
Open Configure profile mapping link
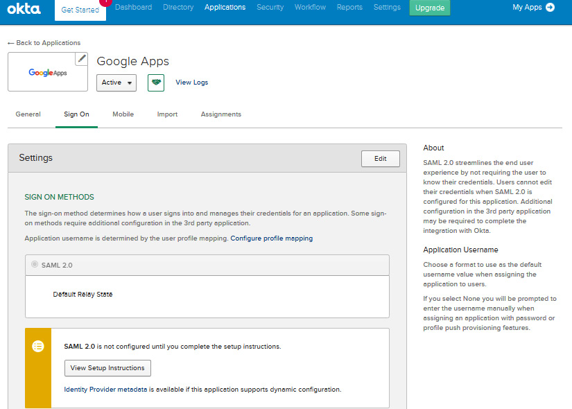click(x=271, y=238)
